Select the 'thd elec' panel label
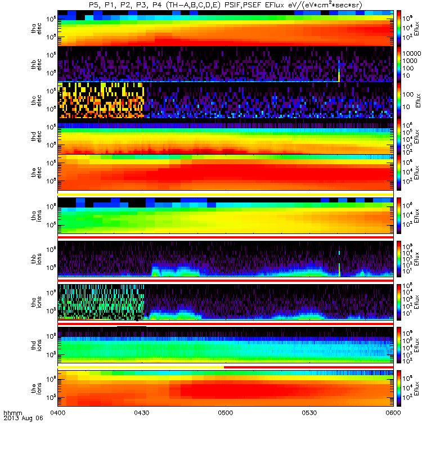 click(36, 136)
